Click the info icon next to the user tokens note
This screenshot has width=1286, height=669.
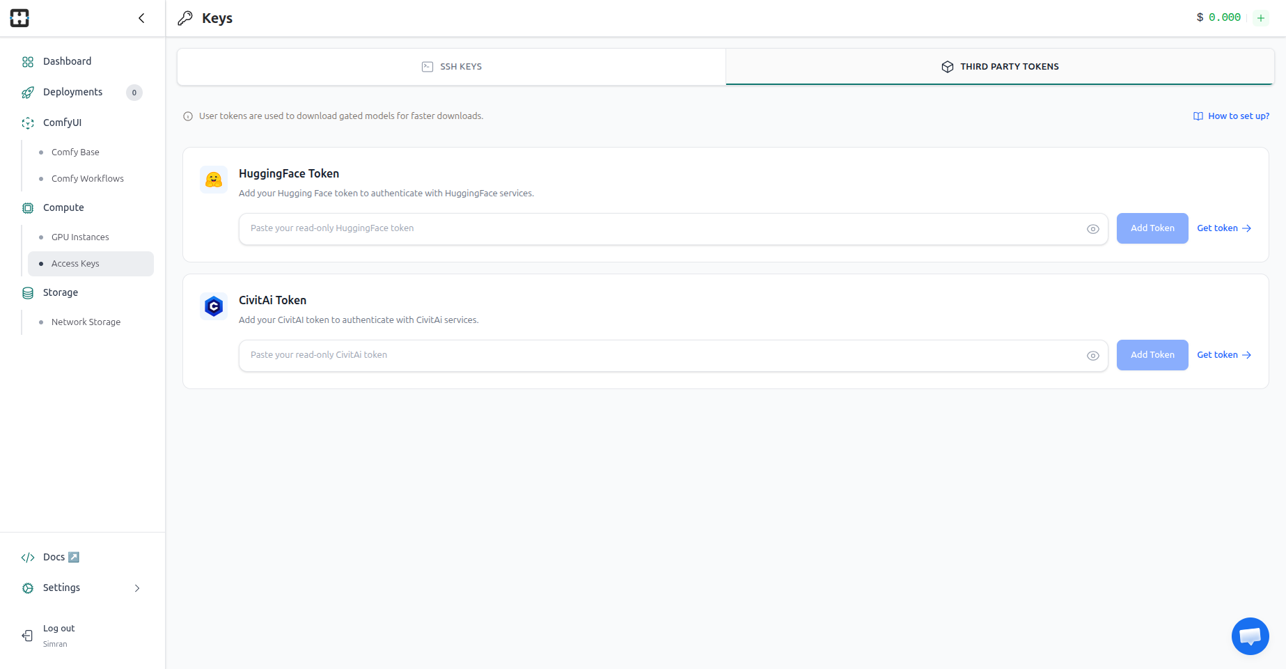(188, 116)
